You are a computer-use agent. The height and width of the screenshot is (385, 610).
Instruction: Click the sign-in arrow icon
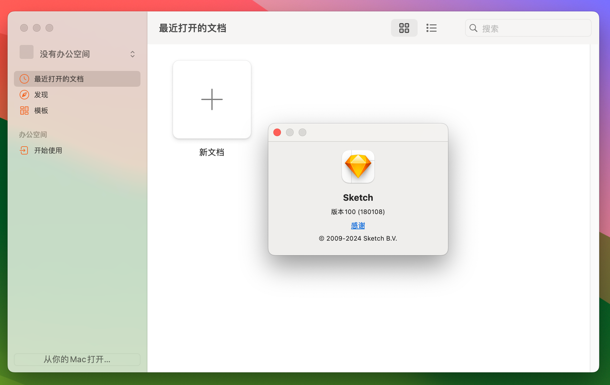click(x=24, y=150)
